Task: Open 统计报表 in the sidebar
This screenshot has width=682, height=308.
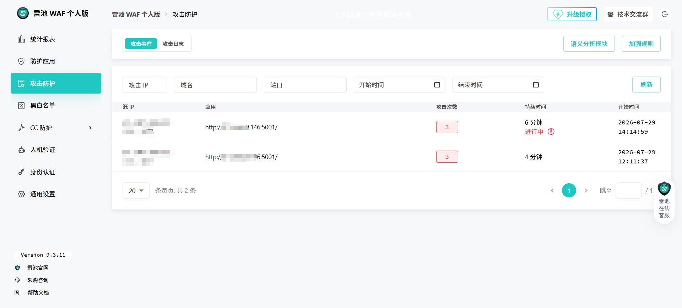Action: pos(56,39)
